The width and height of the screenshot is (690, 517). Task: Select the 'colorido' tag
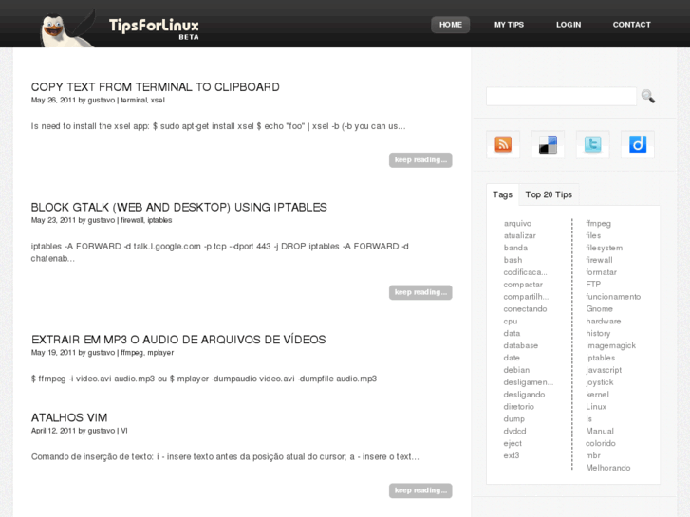pyautogui.click(x=600, y=444)
